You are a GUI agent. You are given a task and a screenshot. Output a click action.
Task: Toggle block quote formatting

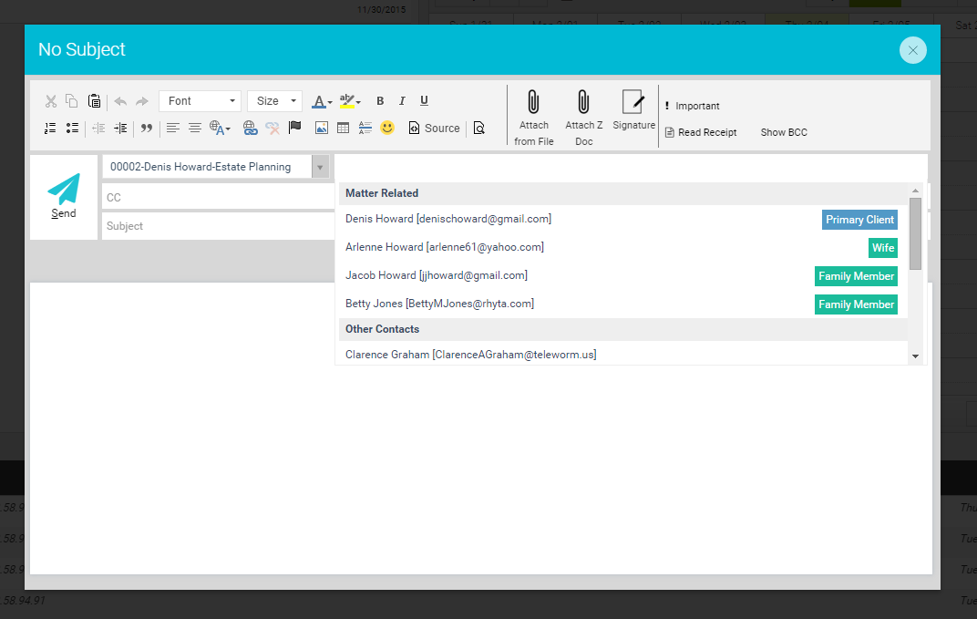(x=147, y=129)
